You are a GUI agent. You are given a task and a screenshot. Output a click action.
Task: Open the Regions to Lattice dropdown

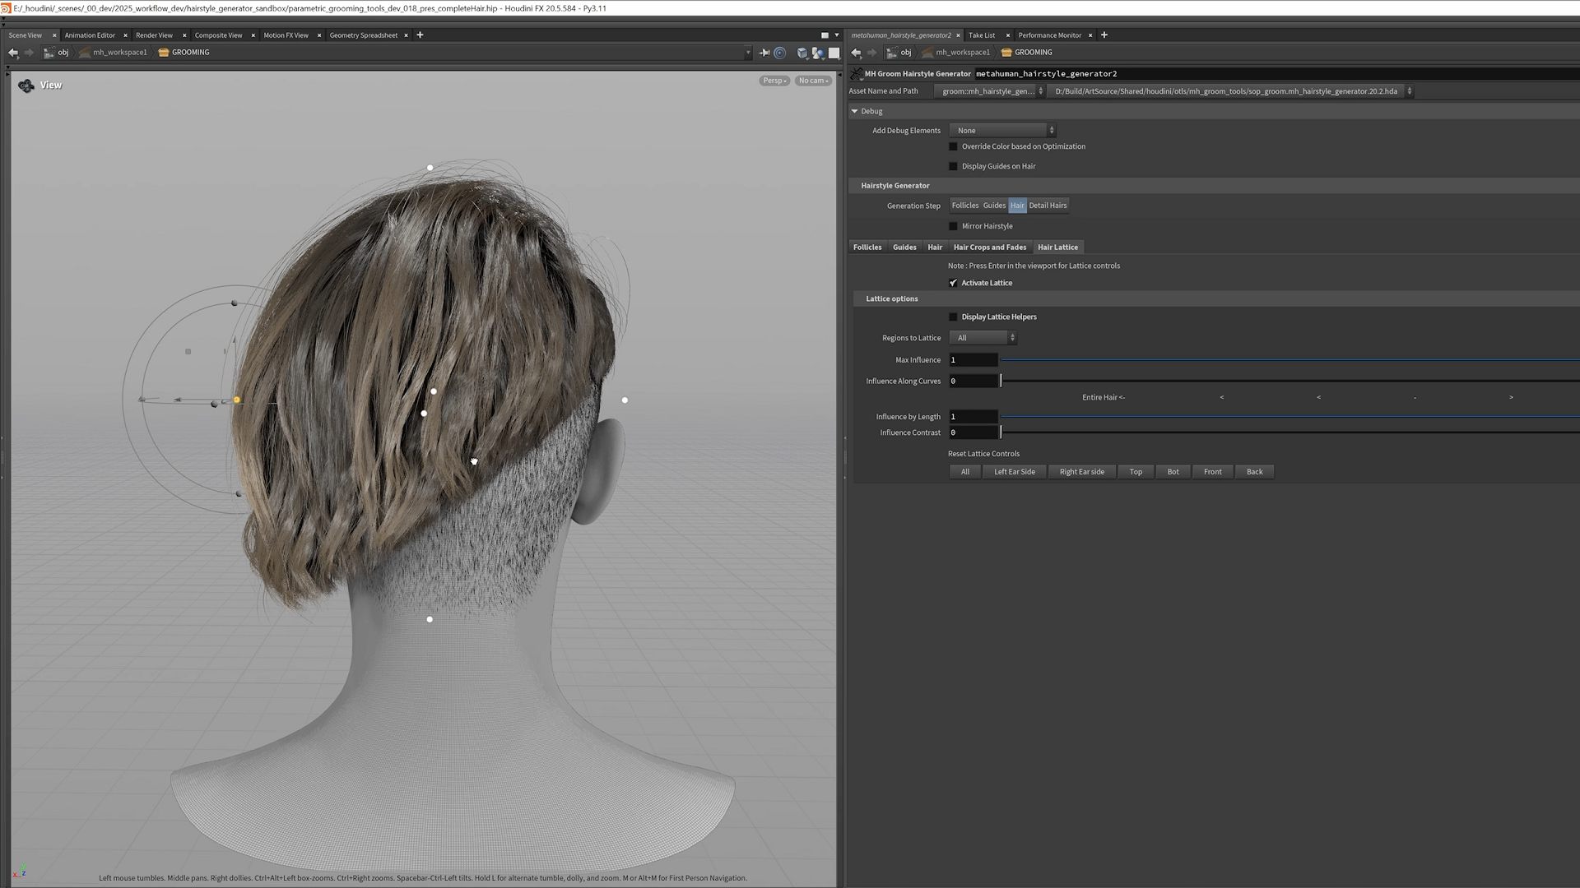pyautogui.click(x=983, y=337)
